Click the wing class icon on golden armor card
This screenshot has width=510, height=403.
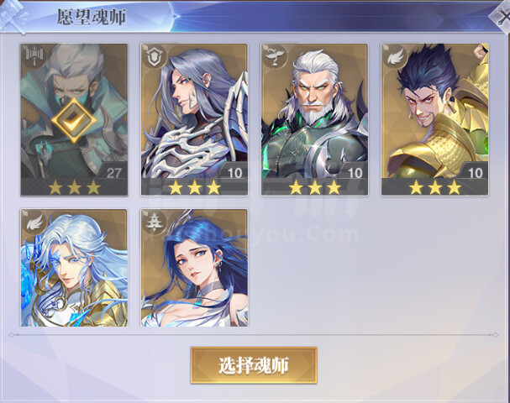click(395, 56)
